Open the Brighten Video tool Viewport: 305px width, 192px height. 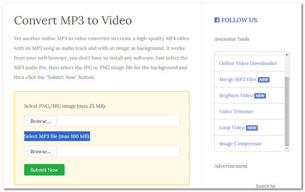click(x=236, y=95)
